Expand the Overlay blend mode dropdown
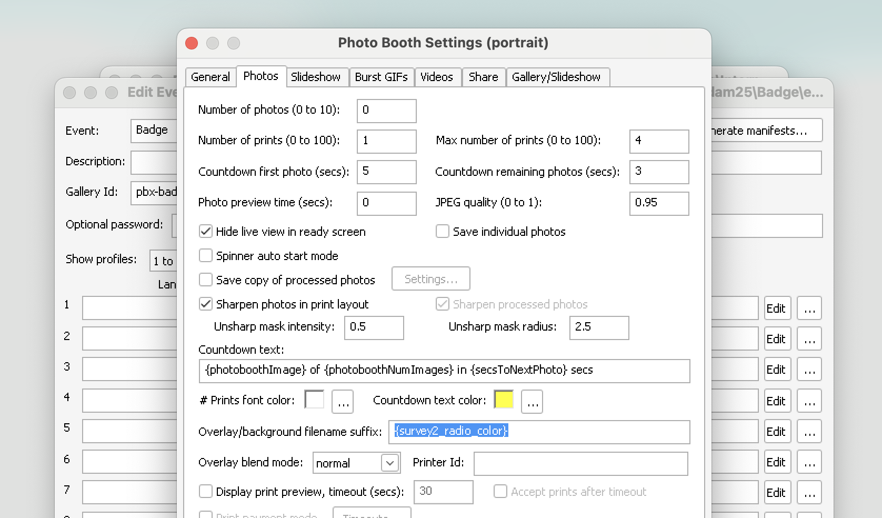This screenshot has height=518, width=882. [389, 463]
